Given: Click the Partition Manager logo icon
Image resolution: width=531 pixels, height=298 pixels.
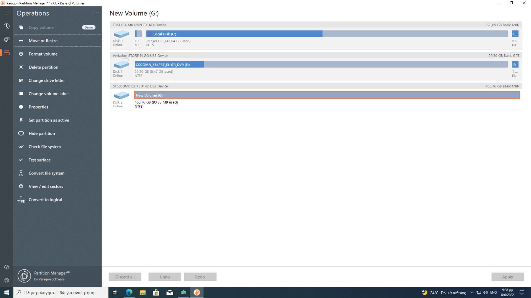Looking at the screenshot, I should [24, 276].
